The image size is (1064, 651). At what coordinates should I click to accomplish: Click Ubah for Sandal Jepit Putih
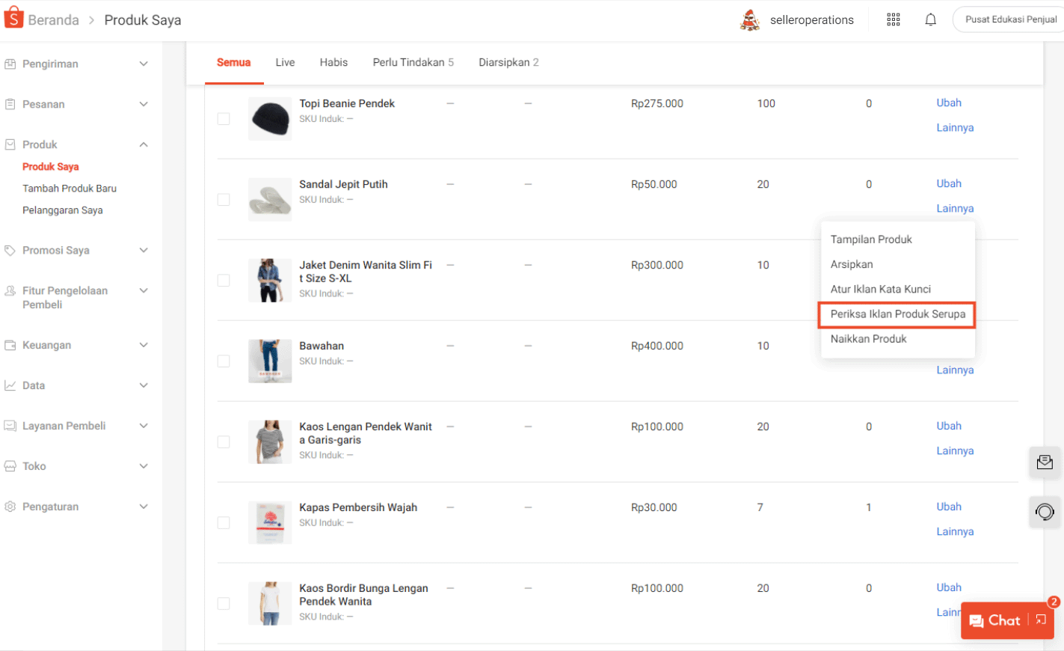948,183
